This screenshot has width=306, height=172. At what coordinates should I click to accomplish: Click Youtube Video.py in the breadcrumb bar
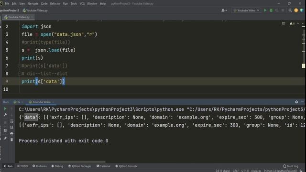pyautogui.click(x=35, y=11)
